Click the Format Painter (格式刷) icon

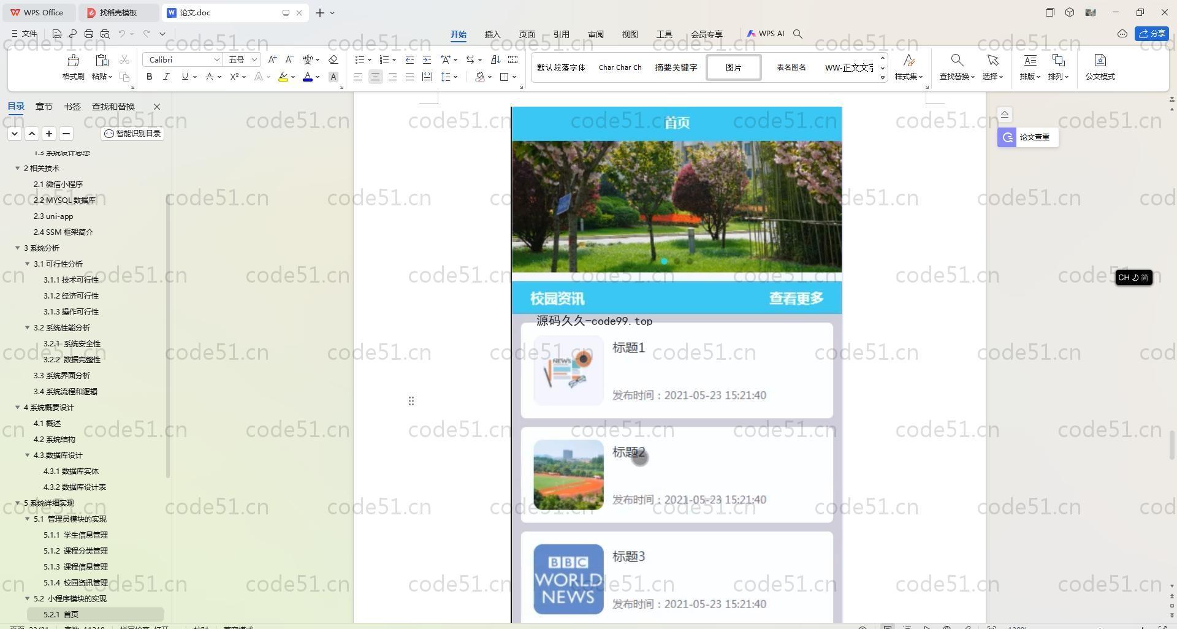[73, 60]
